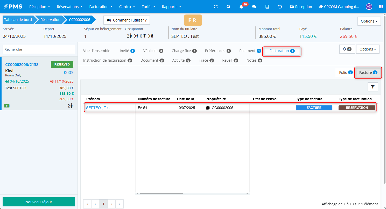The width and height of the screenshot is (386, 209).
Task: Open the Options dropdown near Balance
Action: (x=369, y=21)
